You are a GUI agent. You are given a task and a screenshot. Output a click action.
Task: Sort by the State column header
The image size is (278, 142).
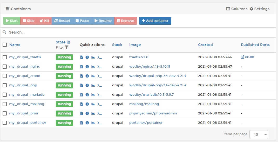[63, 42]
